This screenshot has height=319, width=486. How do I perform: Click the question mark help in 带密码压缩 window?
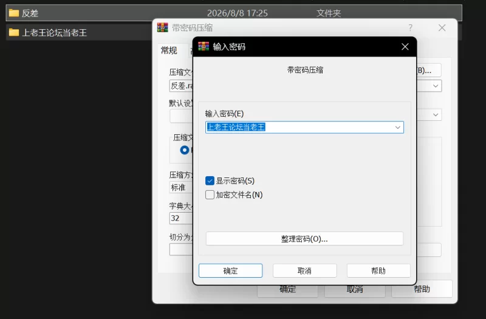coord(411,28)
